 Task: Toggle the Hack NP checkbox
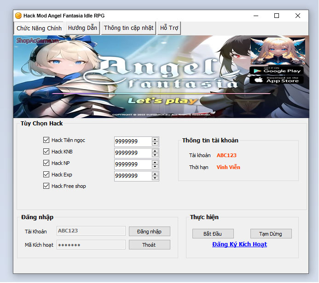(46, 163)
